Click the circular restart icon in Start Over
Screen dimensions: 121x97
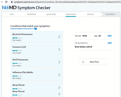[83, 62]
